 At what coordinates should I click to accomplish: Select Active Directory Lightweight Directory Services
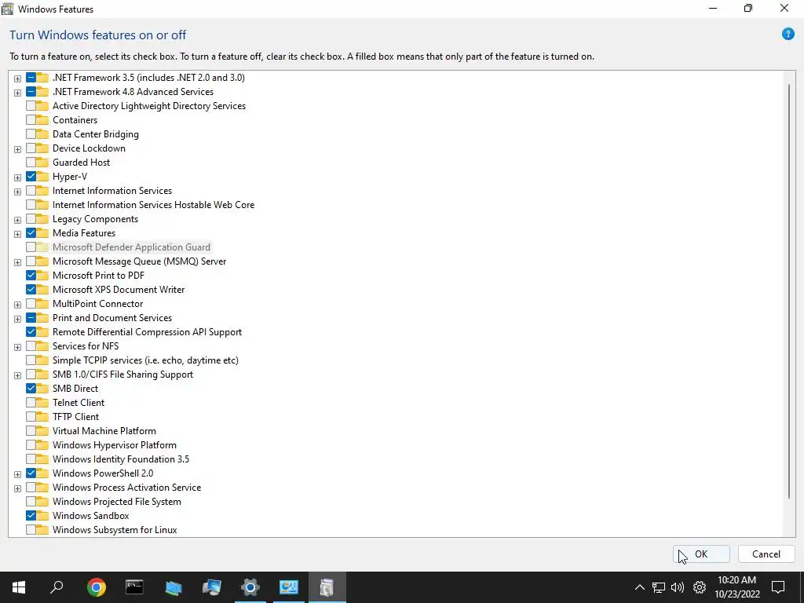(x=148, y=106)
